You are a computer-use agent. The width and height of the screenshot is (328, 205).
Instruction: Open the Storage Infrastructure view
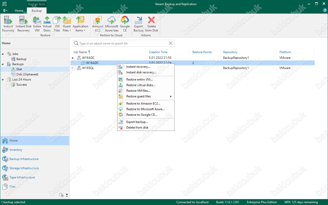click(35, 168)
